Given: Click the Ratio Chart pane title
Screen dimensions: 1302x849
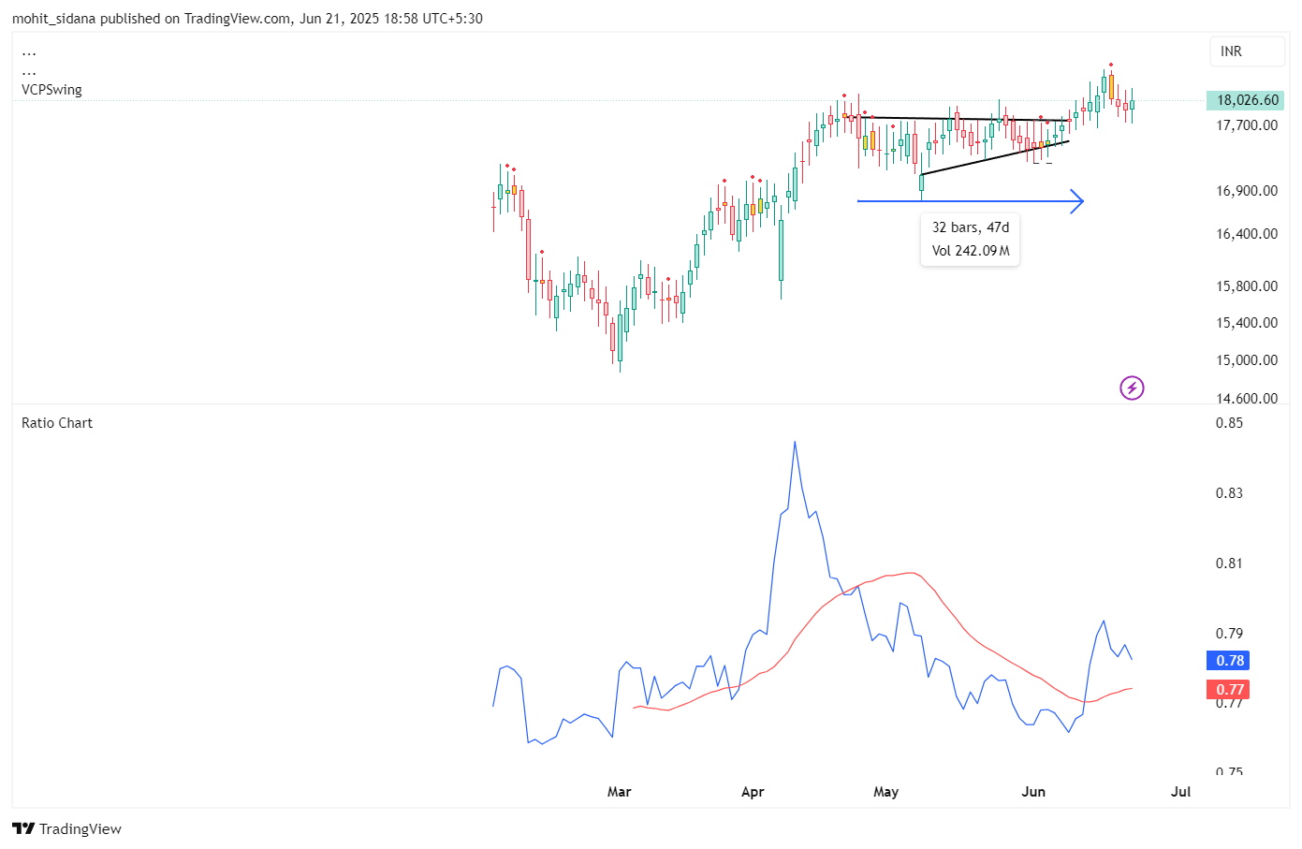Looking at the screenshot, I should pos(57,423).
